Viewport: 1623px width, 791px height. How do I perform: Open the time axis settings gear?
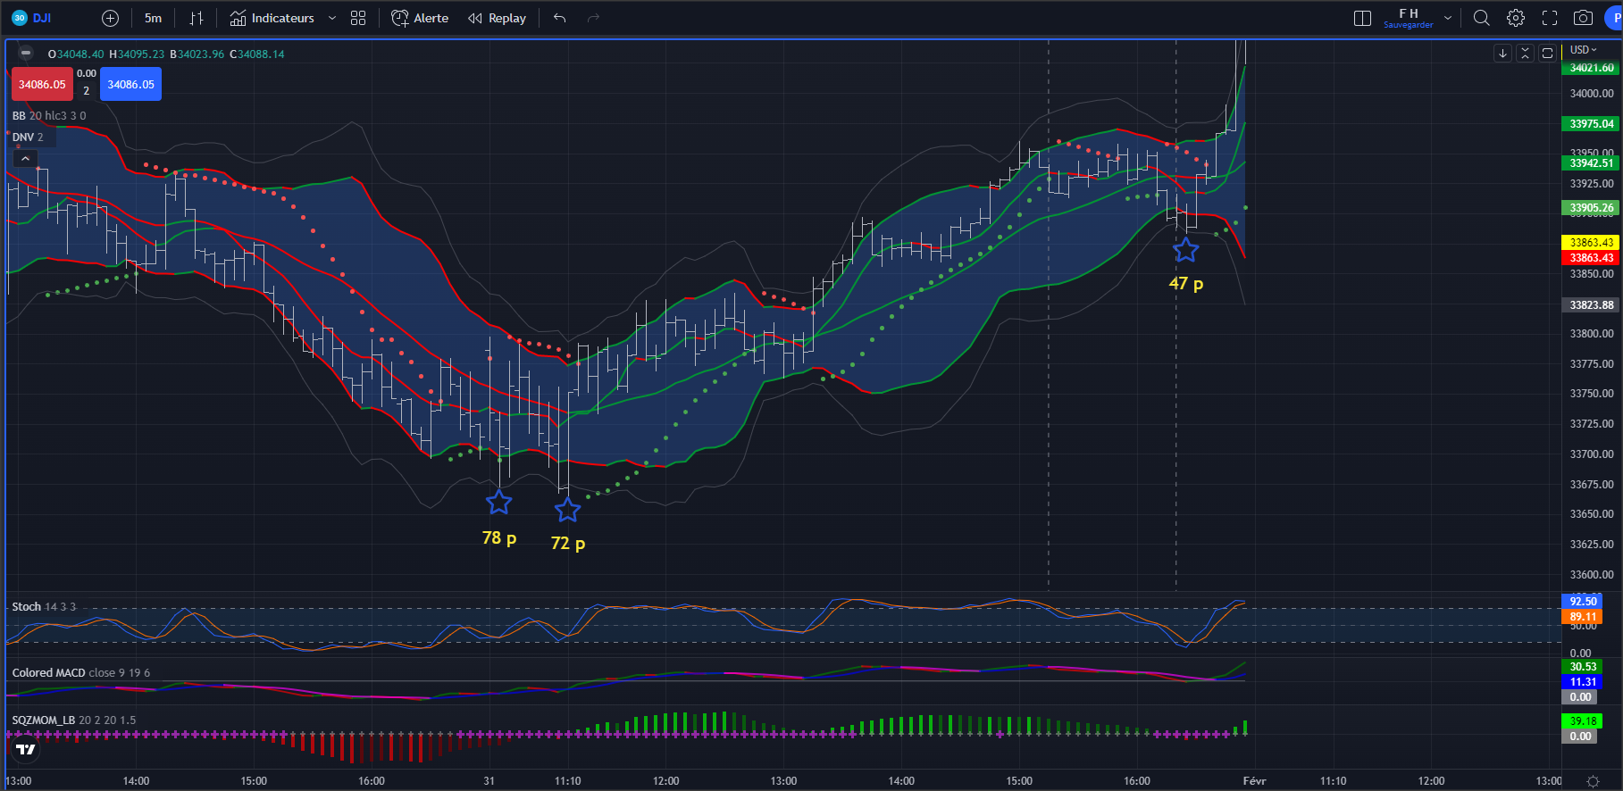pyautogui.click(x=1593, y=781)
